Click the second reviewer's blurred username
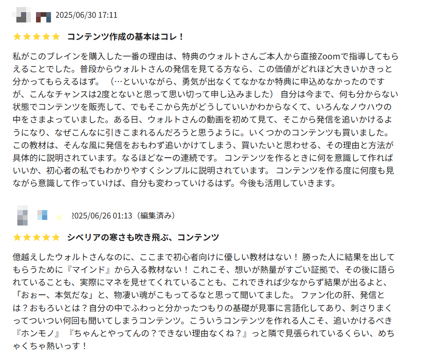 click(x=50, y=215)
